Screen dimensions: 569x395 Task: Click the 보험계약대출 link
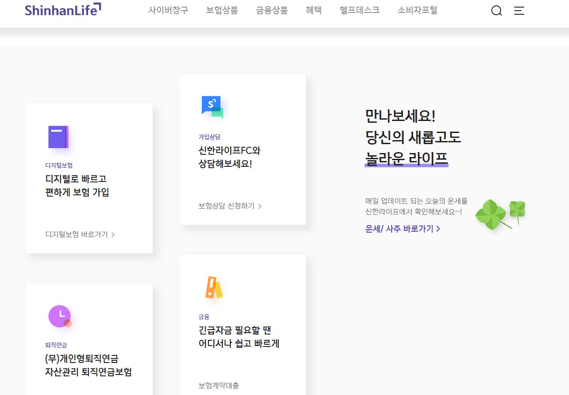click(x=219, y=386)
